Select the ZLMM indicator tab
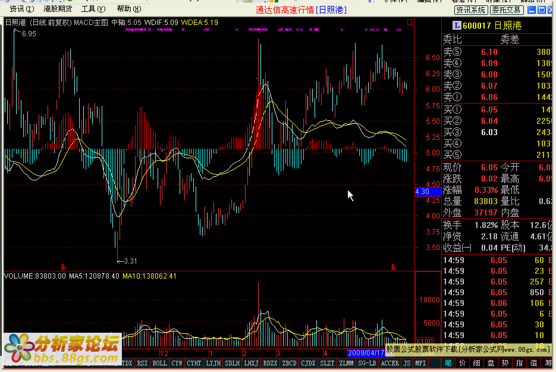 click(346, 363)
